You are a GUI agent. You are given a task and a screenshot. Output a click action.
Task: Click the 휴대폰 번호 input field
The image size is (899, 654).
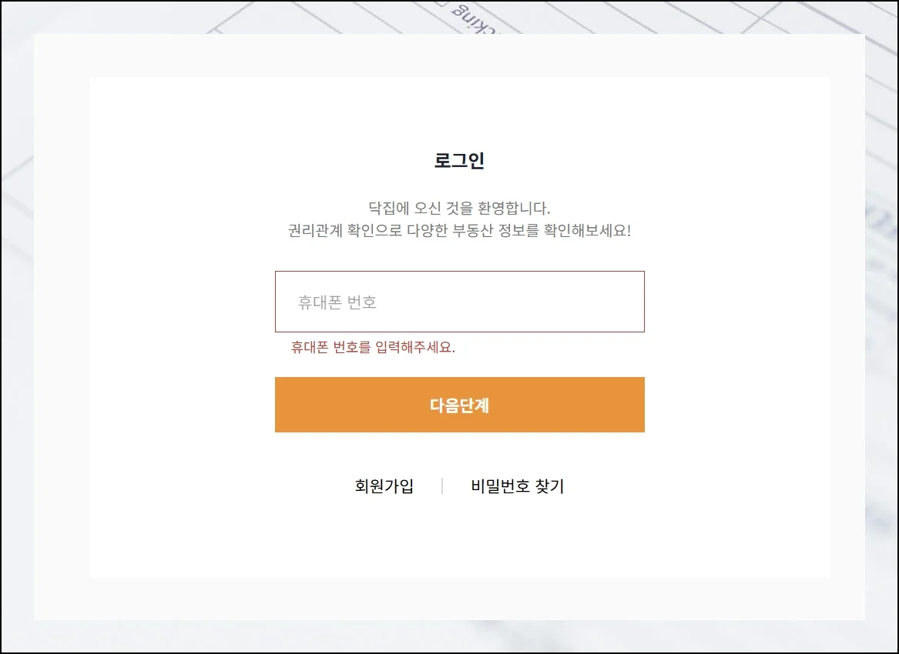459,302
